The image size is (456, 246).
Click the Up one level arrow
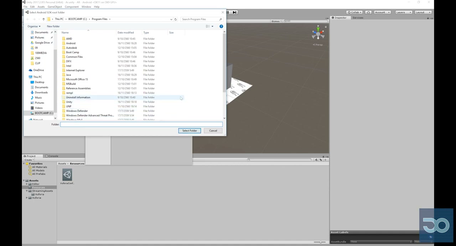pyautogui.click(x=43, y=19)
